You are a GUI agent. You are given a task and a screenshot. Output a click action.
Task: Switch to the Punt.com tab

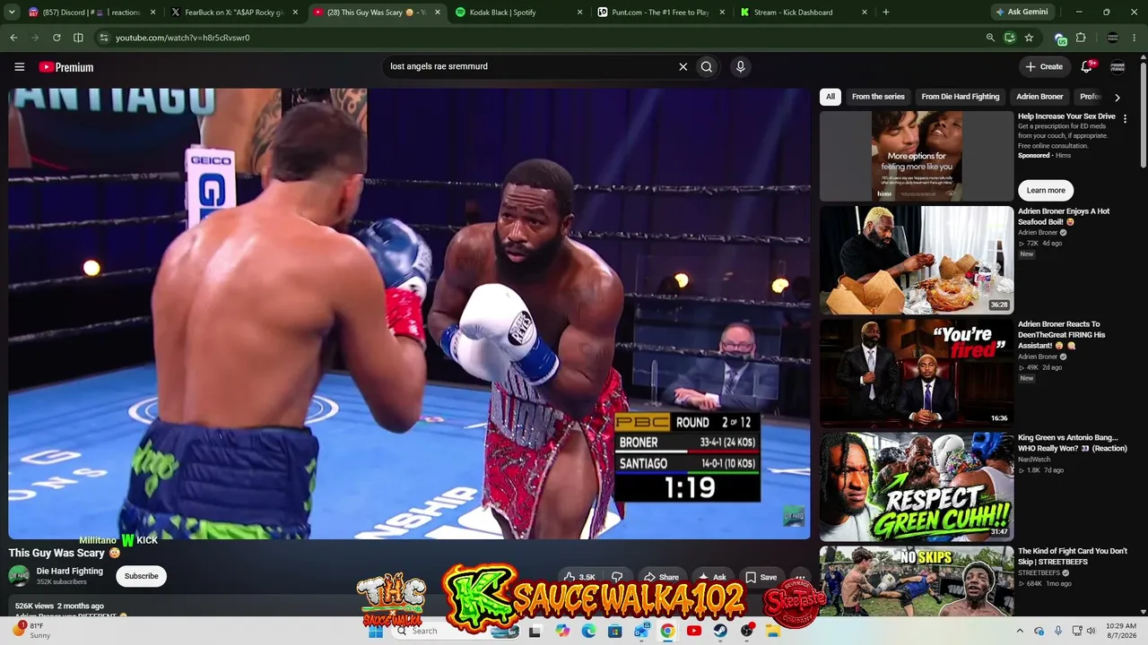click(663, 13)
